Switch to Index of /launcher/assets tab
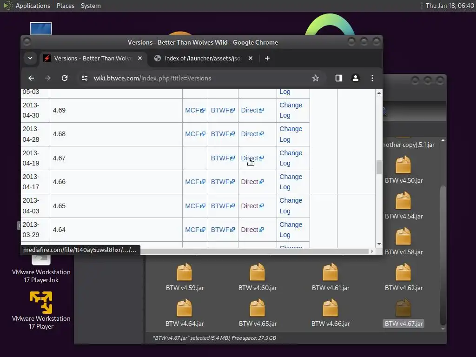 [x=203, y=58]
